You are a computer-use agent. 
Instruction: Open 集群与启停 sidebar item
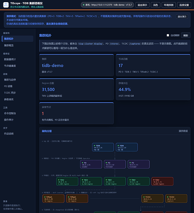click(x=17, y=80)
